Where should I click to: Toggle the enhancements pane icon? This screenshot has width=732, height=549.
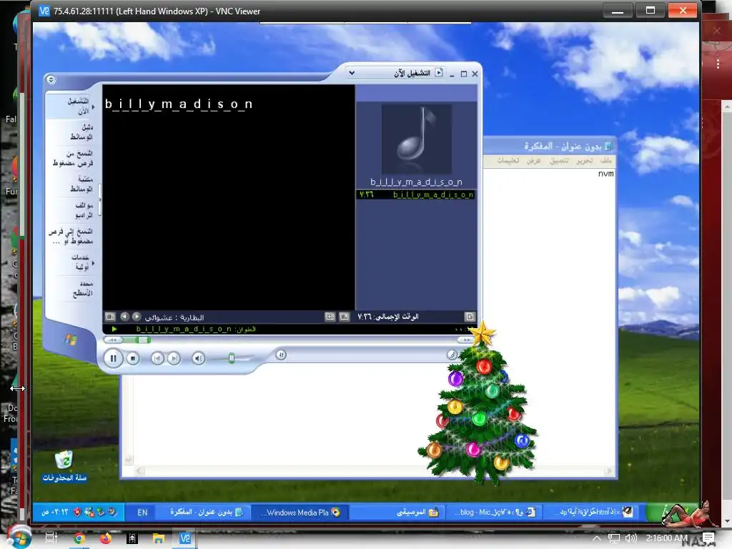coord(110,317)
